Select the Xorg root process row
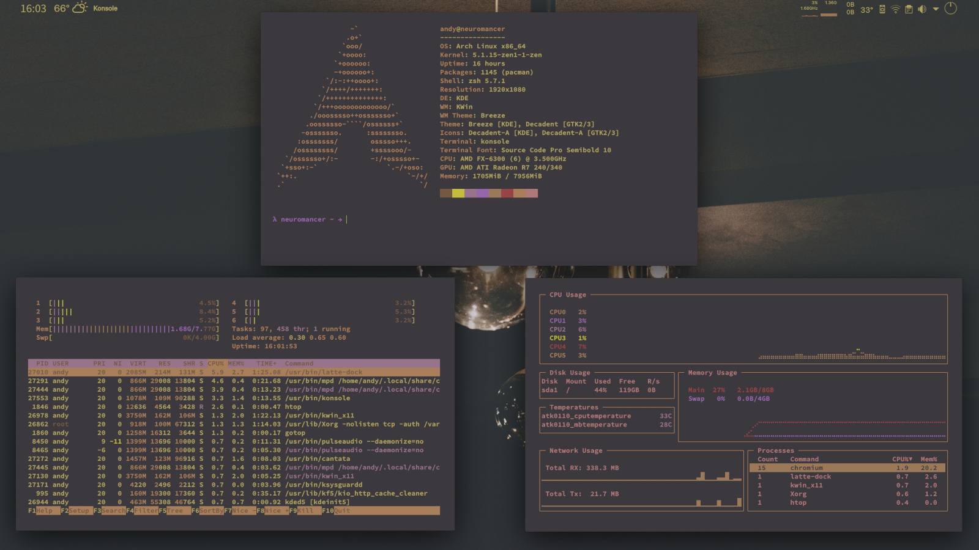Viewport: 979px width, 550px height. pyautogui.click(x=234, y=424)
